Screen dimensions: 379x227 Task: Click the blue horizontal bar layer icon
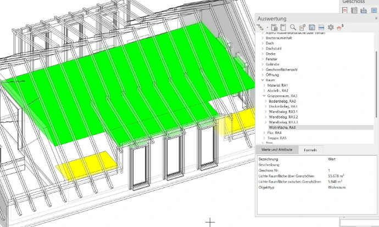pos(321,27)
